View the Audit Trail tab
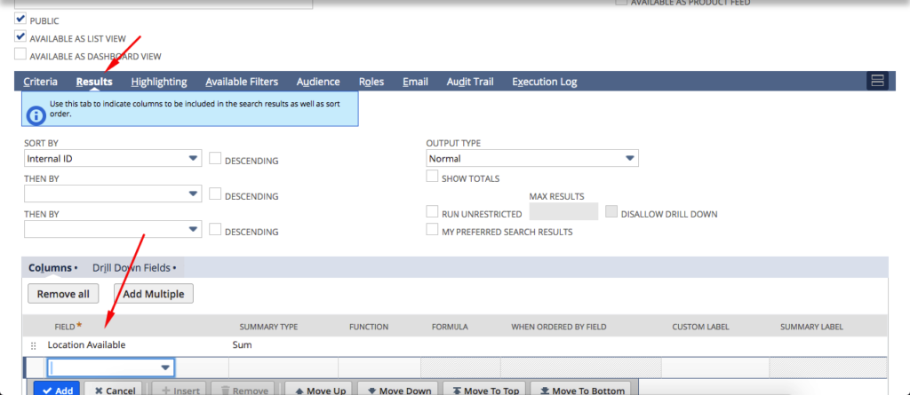The height and width of the screenshot is (395, 910). (x=470, y=82)
